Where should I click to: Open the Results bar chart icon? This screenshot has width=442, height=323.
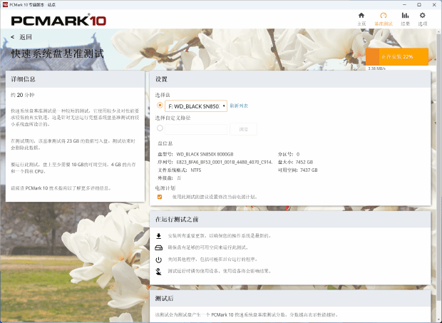pos(405,16)
